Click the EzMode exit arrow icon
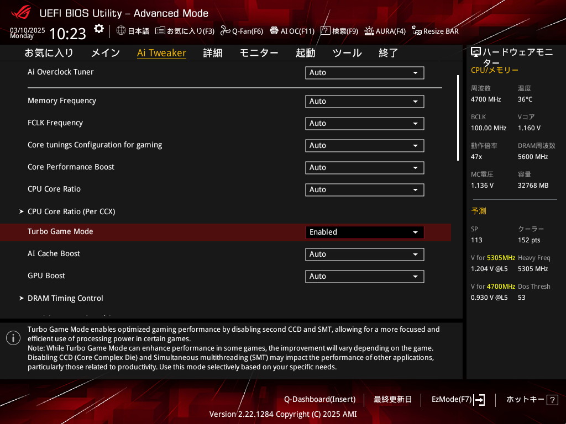Image resolution: width=566 pixels, height=424 pixels. point(479,400)
